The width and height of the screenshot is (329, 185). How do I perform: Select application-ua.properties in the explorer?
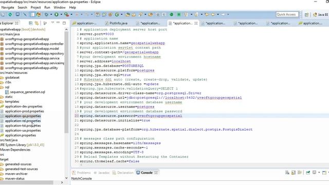click(x=23, y=131)
